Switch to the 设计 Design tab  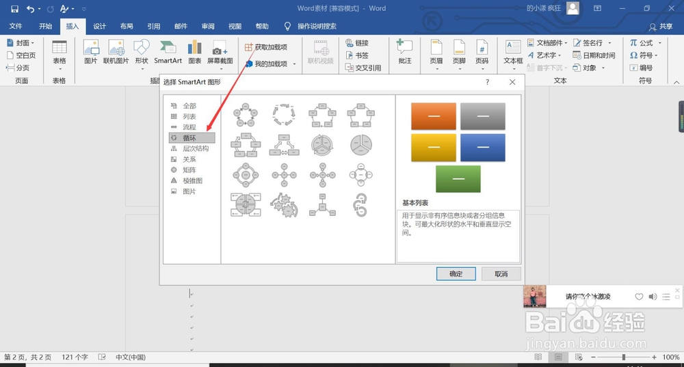click(99, 26)
